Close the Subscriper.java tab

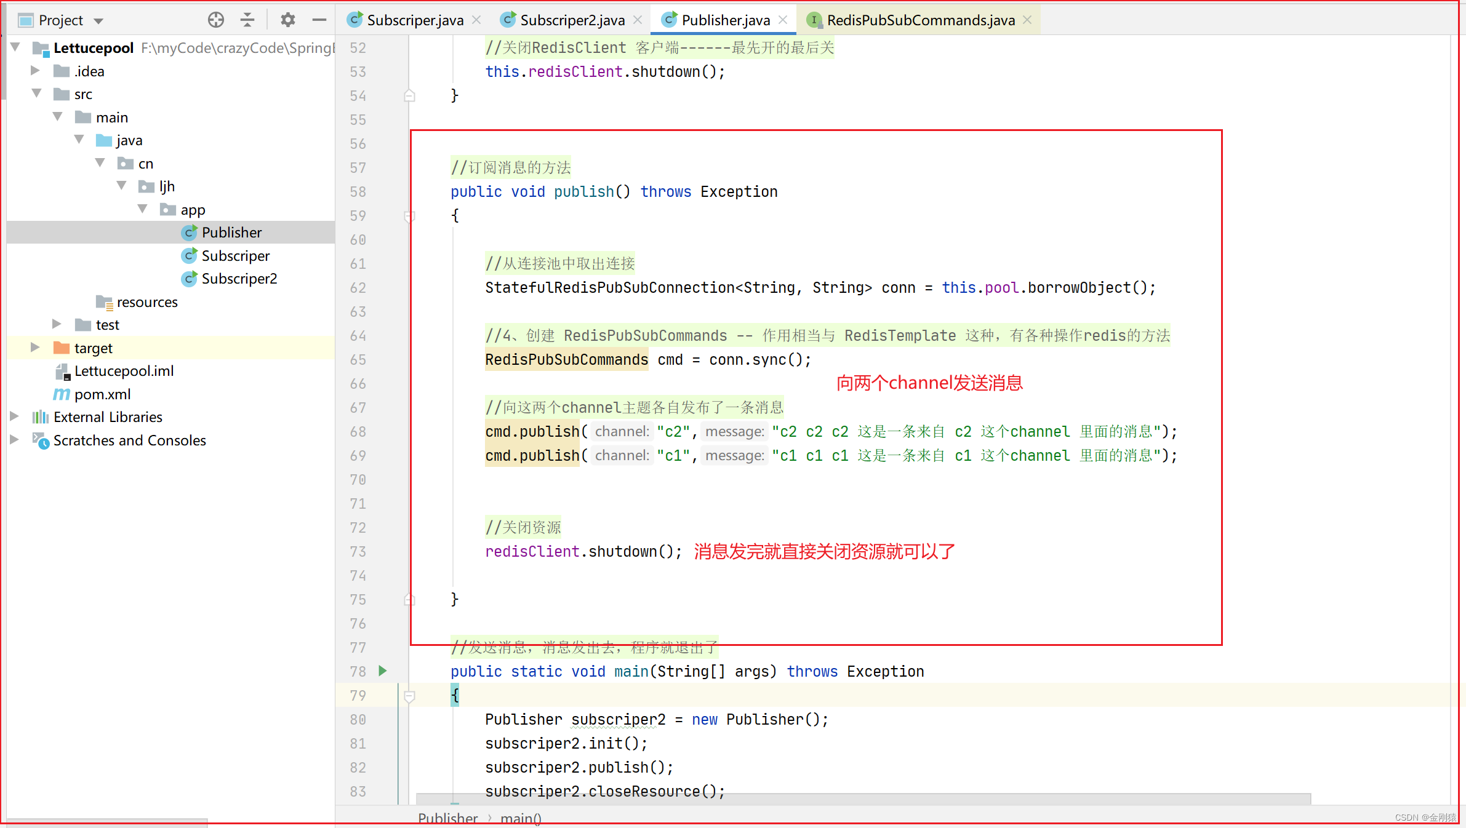coord(476,20)
